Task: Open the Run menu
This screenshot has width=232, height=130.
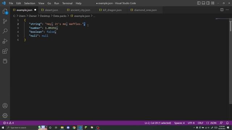Action: [57, 3]
